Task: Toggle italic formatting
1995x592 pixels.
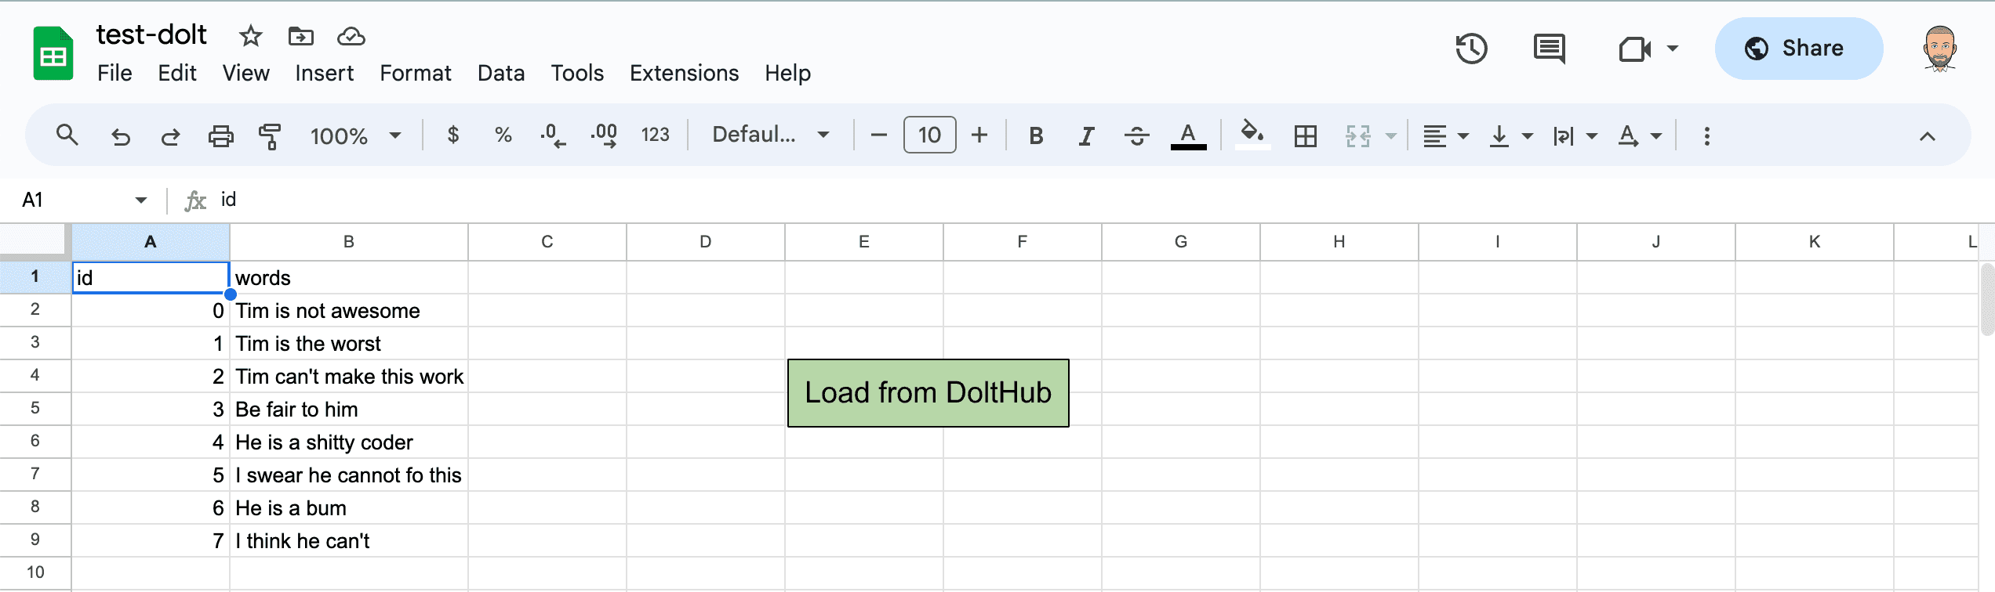Action: 1086,136
